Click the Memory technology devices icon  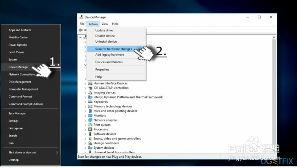point(90,106)
